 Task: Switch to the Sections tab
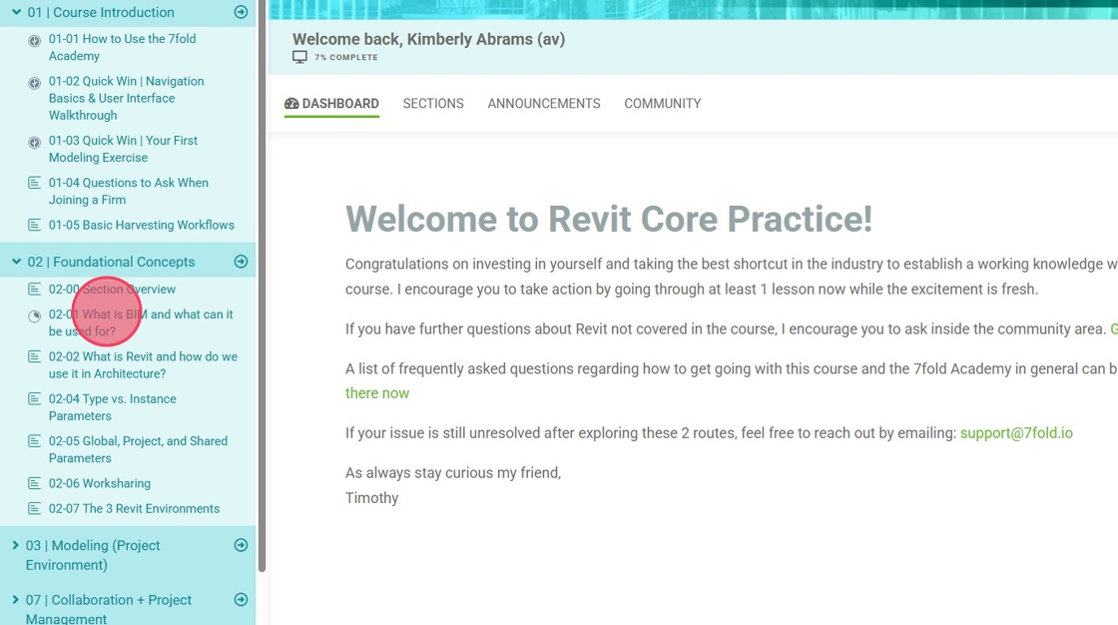(x=433, y=104)
